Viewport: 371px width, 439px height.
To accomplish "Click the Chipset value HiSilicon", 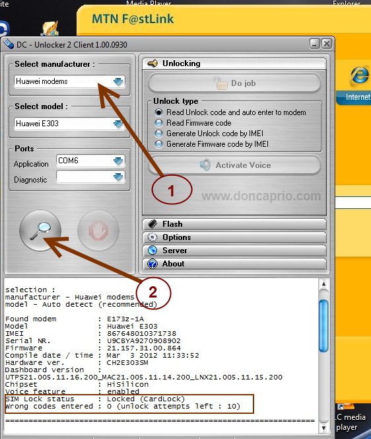I will click(x=127, y=384).
